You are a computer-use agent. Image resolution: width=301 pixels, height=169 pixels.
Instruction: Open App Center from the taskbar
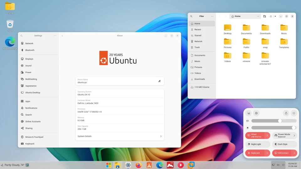click(149, 165)
